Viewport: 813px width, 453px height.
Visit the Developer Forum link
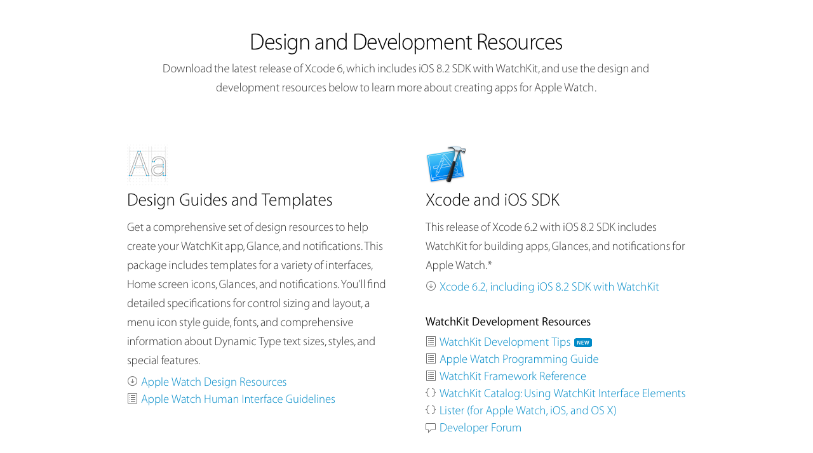click(480, 428)
